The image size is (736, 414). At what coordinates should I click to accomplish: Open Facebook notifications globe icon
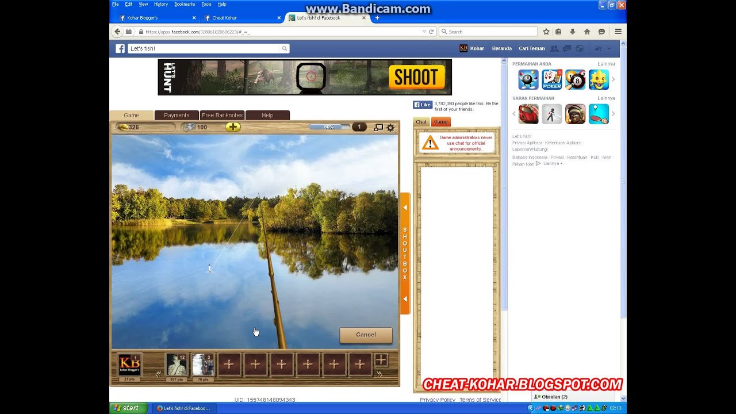580,49
